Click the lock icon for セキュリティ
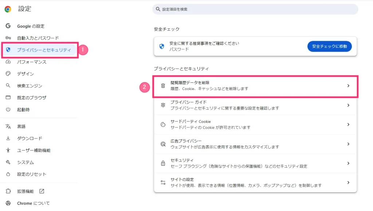 [163, 163]
